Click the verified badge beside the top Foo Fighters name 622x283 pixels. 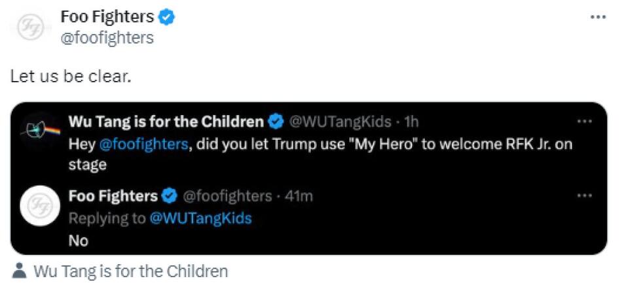click(168, 17)
